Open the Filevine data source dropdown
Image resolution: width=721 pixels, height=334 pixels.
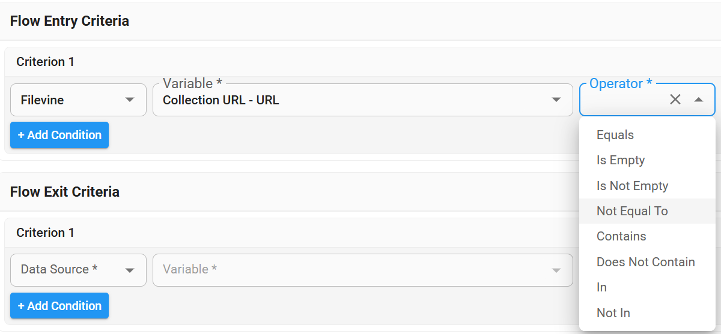[x=78, y=100]
